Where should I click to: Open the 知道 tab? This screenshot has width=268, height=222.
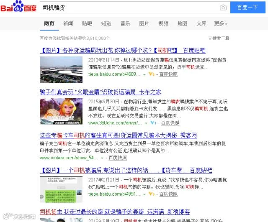[106, 23]
